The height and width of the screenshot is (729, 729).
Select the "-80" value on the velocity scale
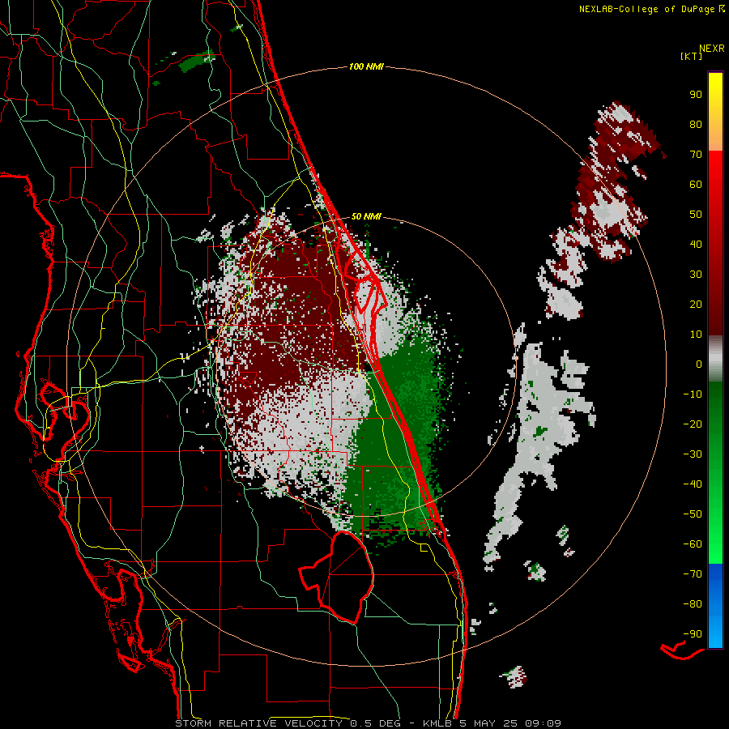[x=693, y=604]
